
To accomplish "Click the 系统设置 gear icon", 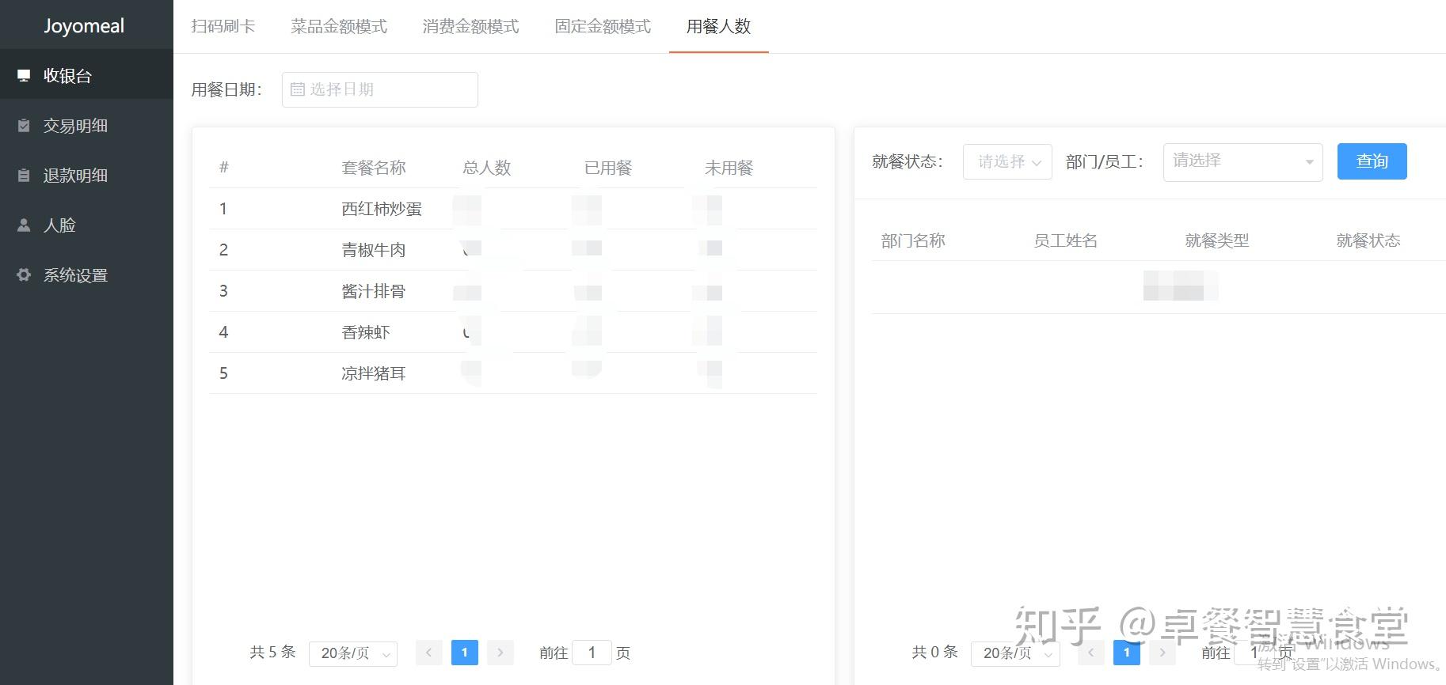I will point(24,275).
